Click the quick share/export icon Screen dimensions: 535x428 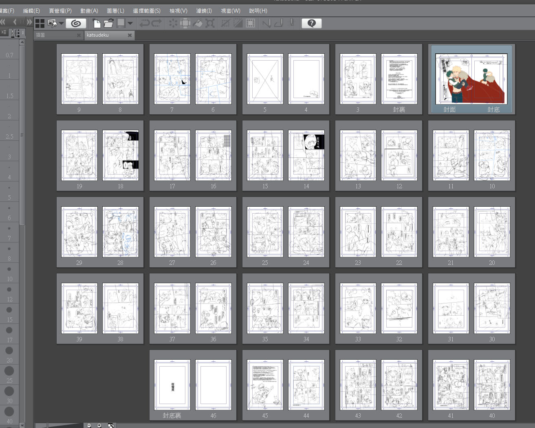[x=52, y=23]
